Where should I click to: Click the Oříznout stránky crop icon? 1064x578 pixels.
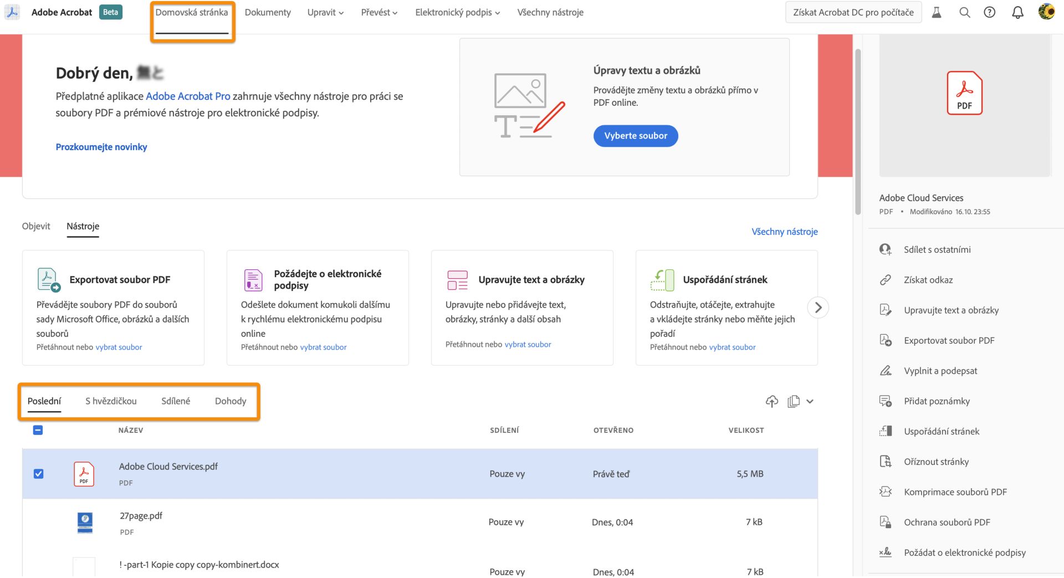886,462
